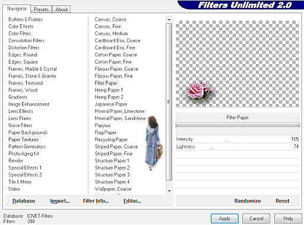Adjust the Lightness slider handle
304x225 pixels.
211,148
